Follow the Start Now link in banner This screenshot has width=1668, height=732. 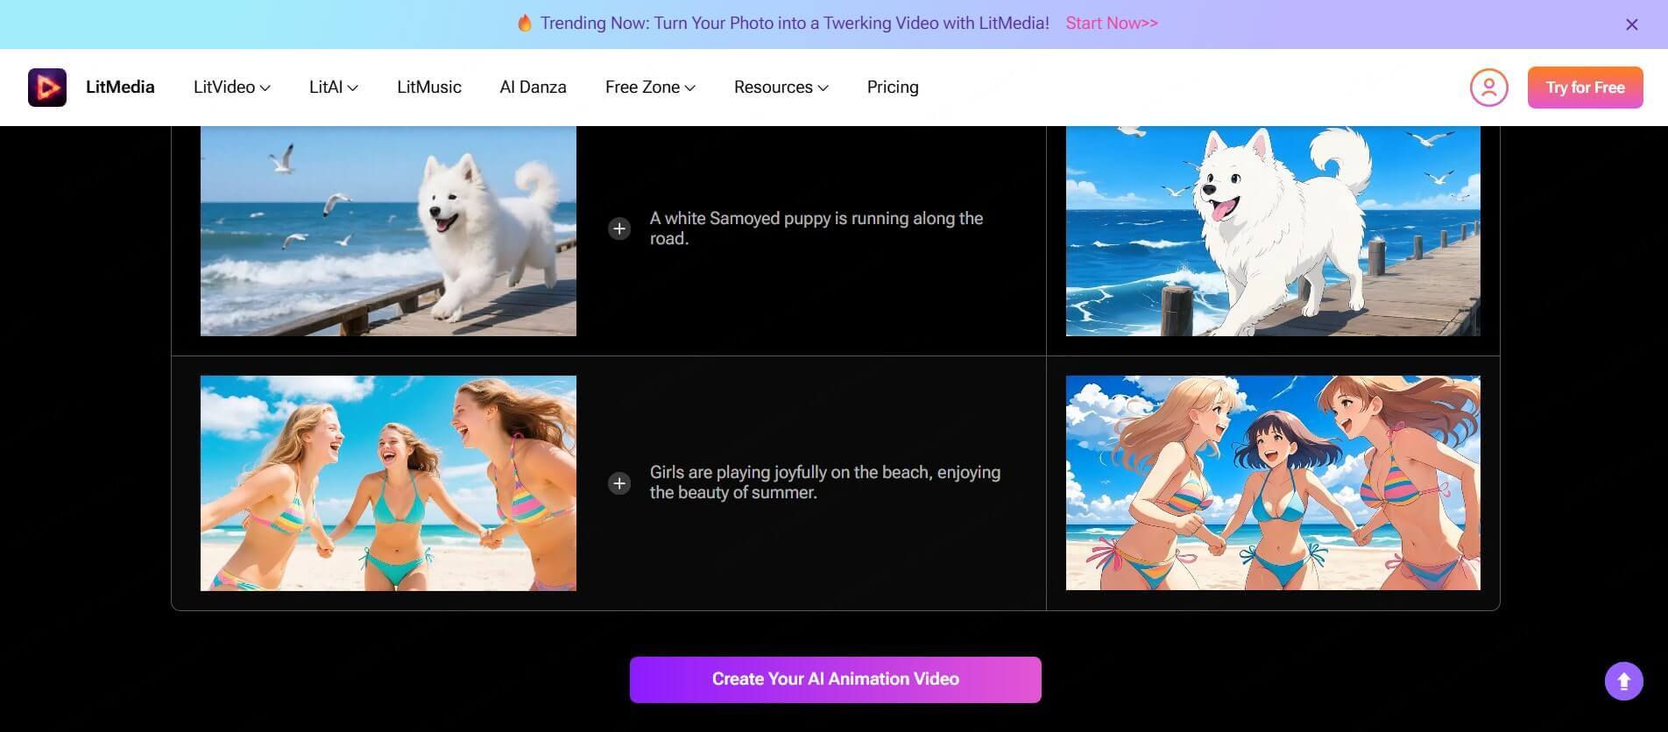[1111, 24]
